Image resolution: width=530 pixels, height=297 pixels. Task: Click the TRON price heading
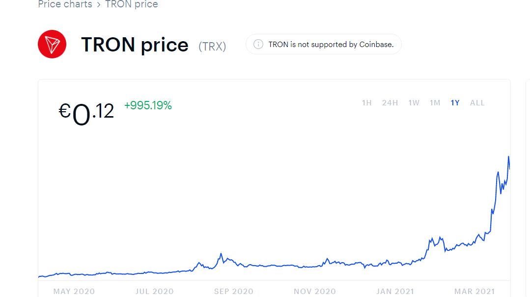point(135,45)
